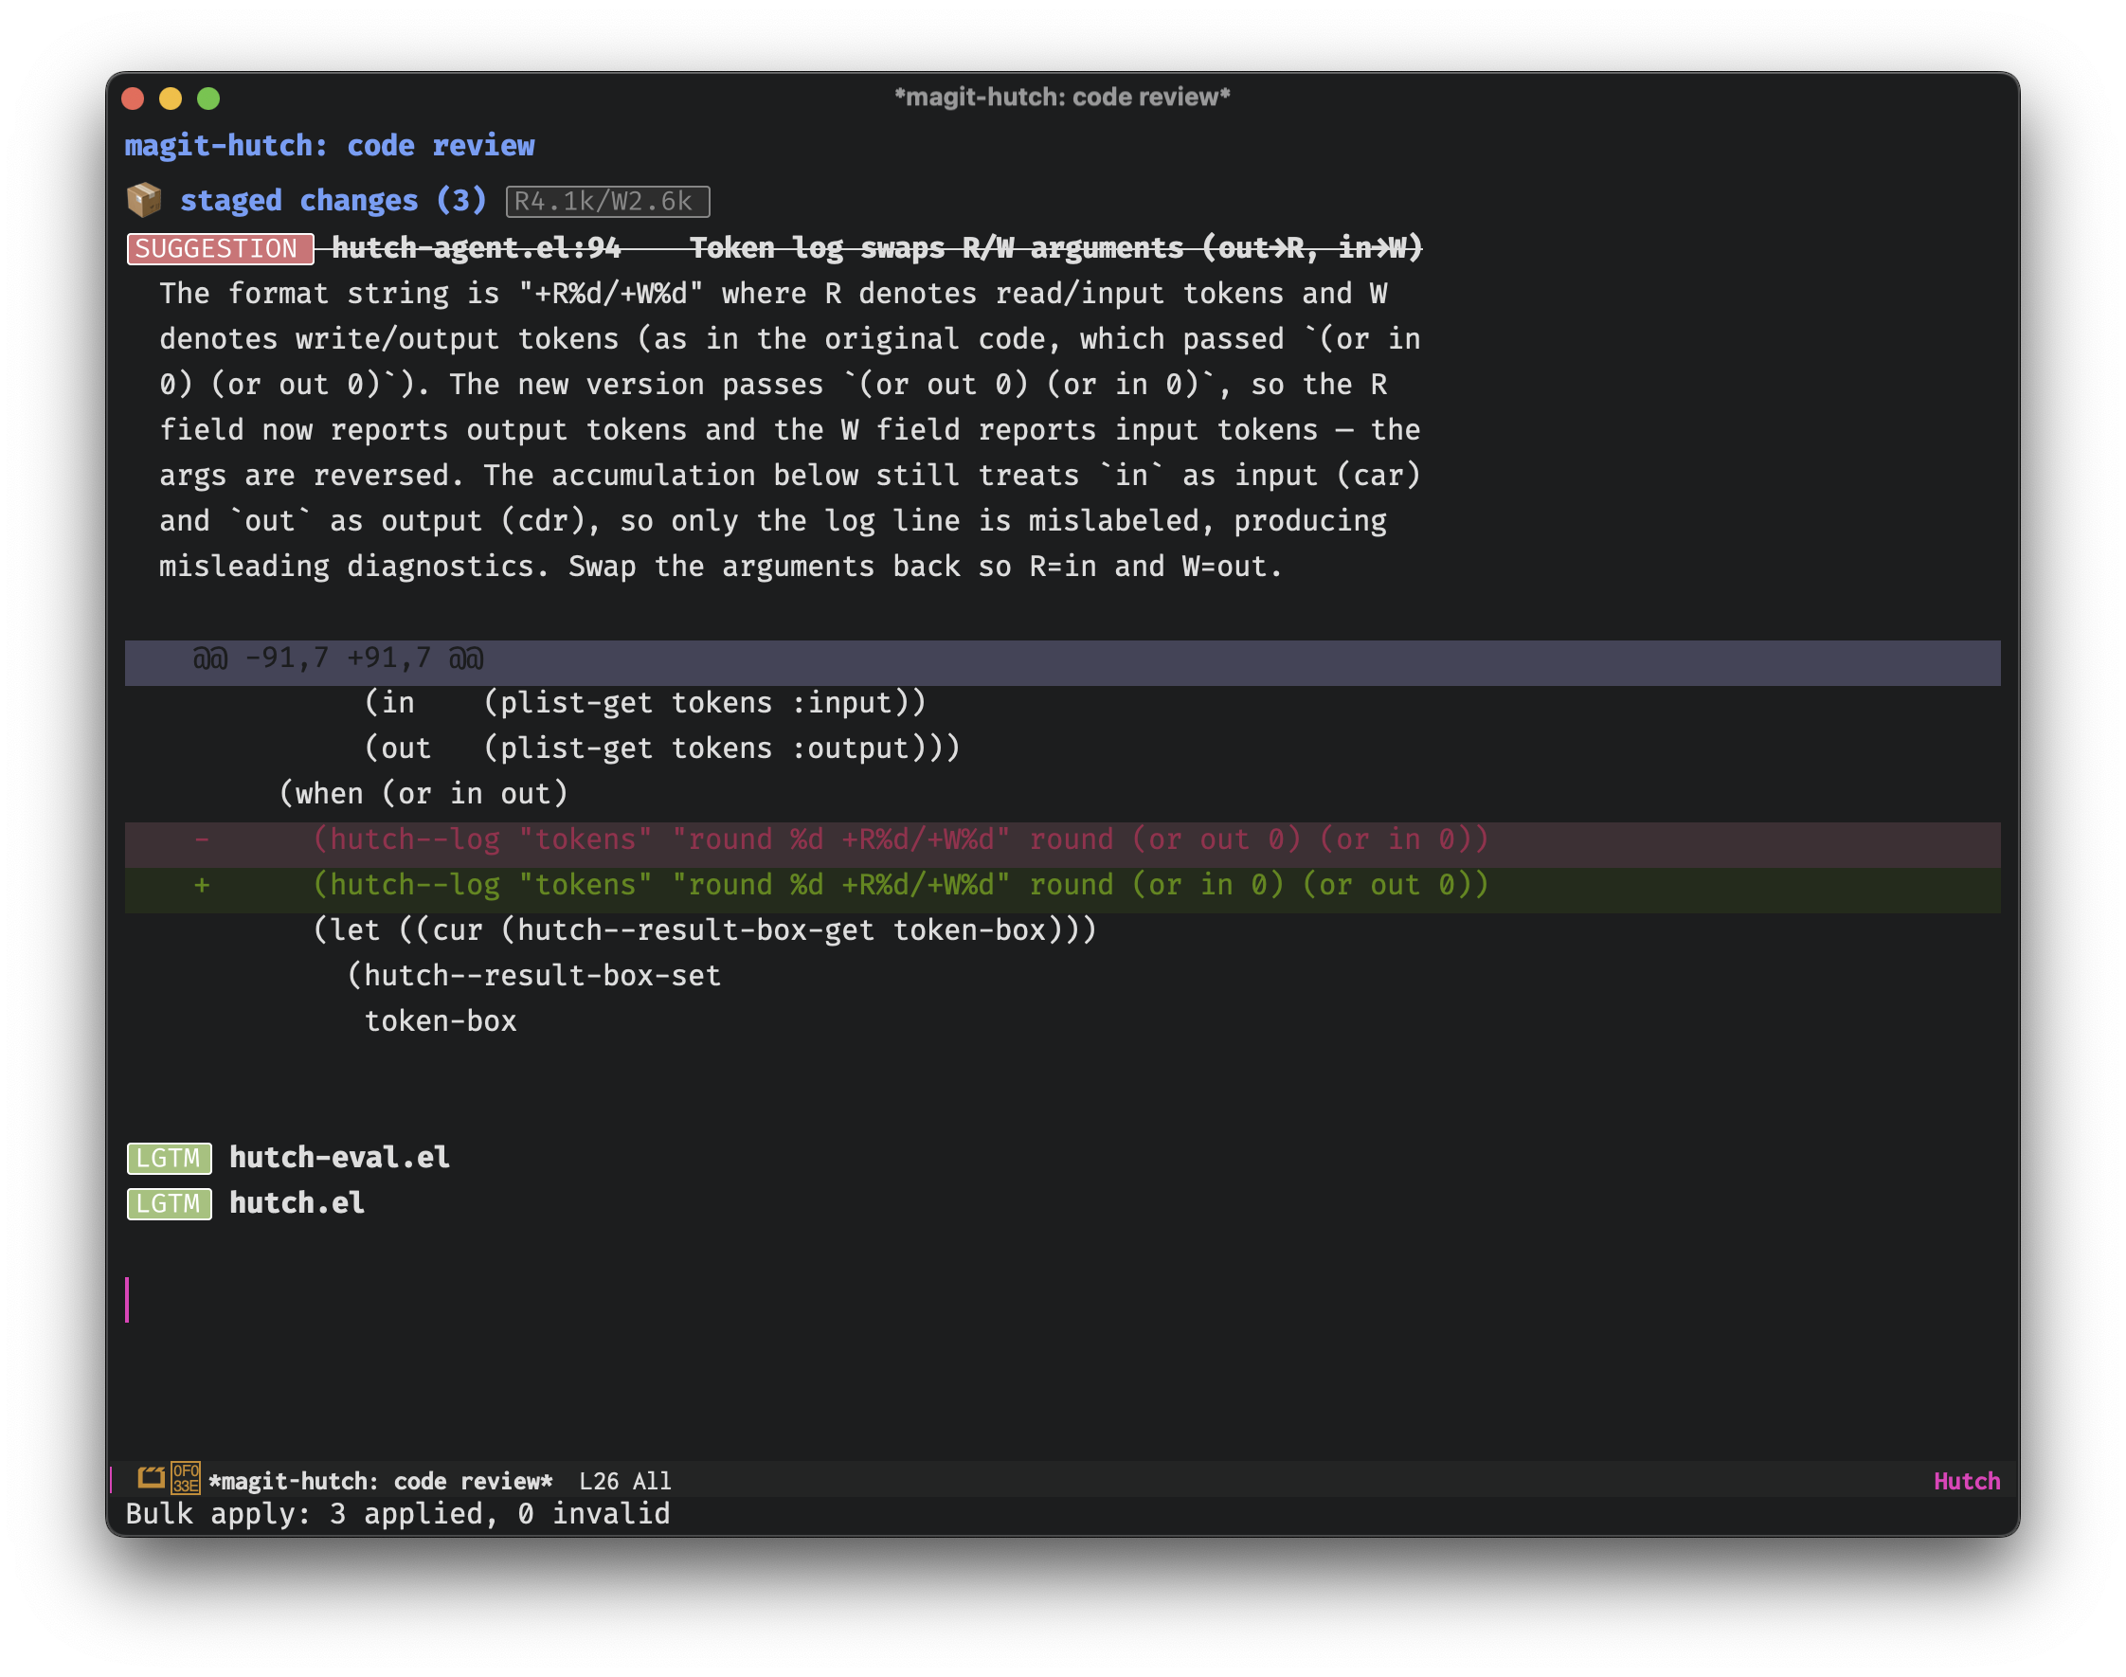Click the hutch--result-box-get token-box line

tap(704, 929)
